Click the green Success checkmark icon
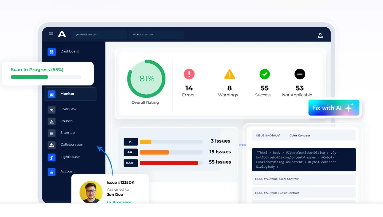Screen dimensions: 383x217 (x=265, y=74)
